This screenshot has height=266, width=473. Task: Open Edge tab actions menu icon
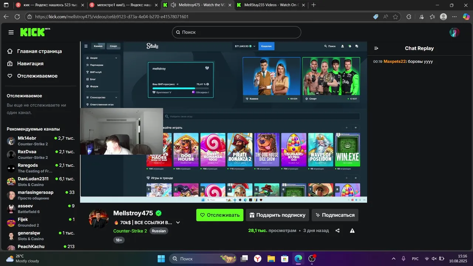click(6, 5)
